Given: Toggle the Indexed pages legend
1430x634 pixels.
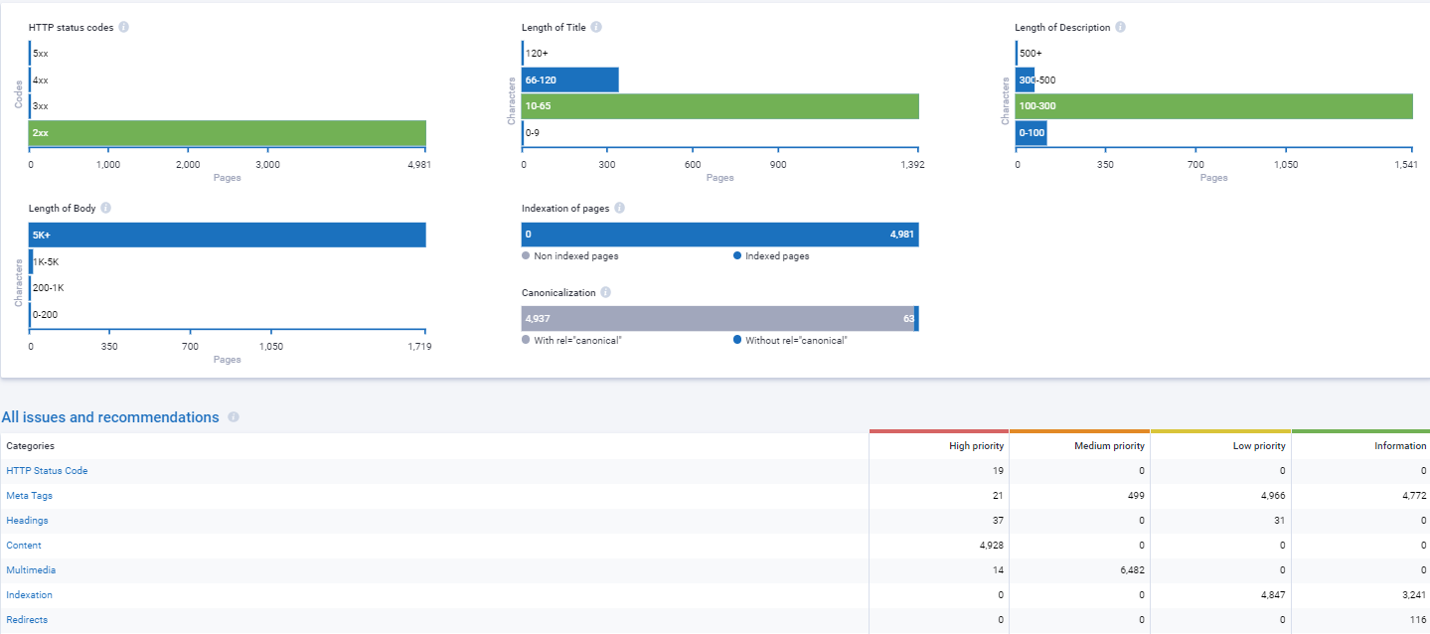Looking at the screenshot, I should (771, 256).
